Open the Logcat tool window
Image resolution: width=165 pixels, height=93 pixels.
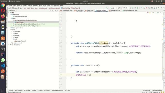[x=40, y=90]
